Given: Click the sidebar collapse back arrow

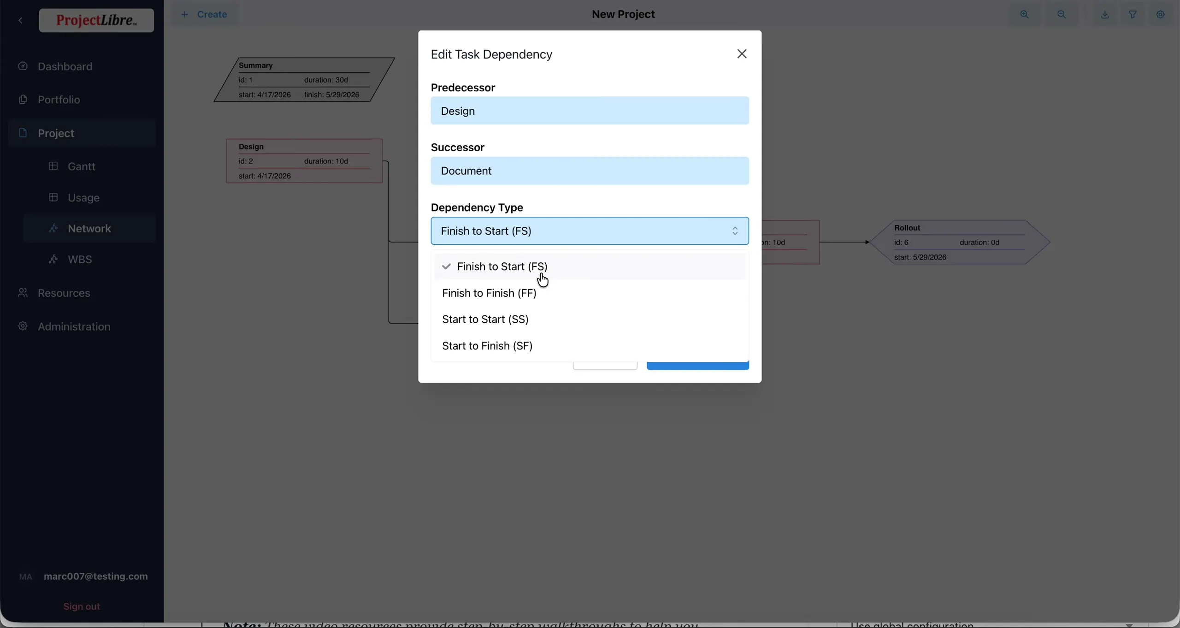Looking at the screenshot, I should point(21,20).
